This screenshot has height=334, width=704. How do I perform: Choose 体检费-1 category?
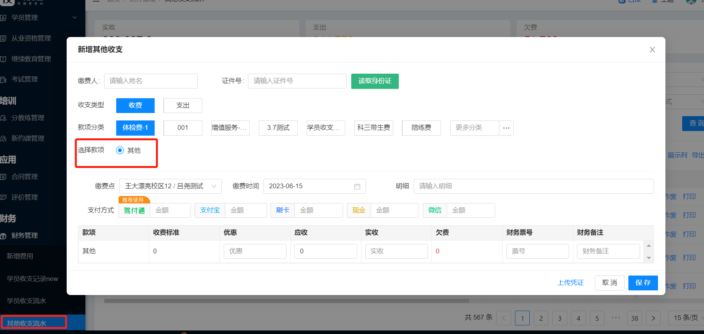(135, 128)
